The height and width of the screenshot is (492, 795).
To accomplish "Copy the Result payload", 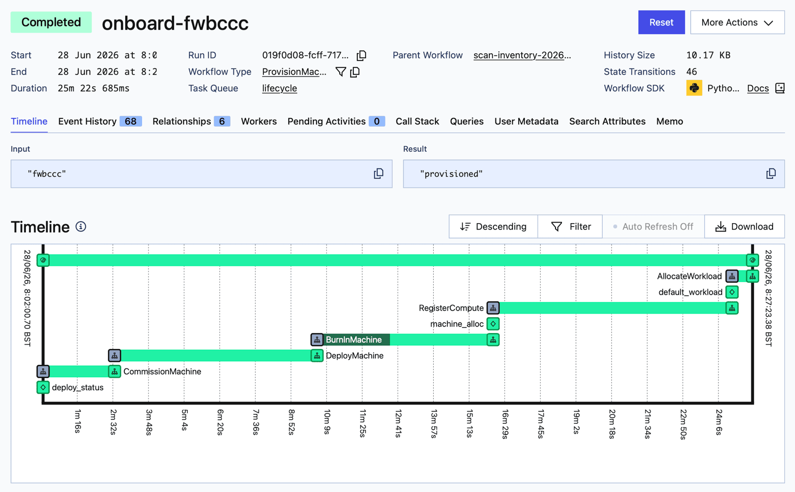I will pyautogui.click(x=771, y=173).
